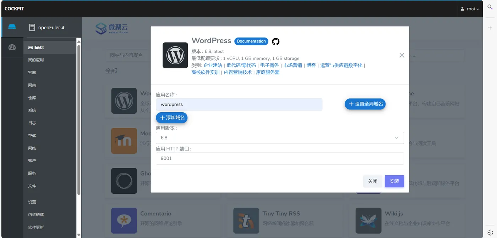Click the 设置全局域名 button
Screen dimensions: 497x238
coord(365,104)
